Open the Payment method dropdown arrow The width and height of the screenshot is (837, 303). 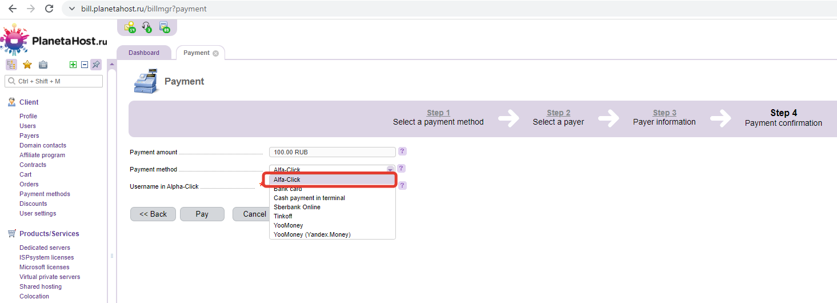390,169
